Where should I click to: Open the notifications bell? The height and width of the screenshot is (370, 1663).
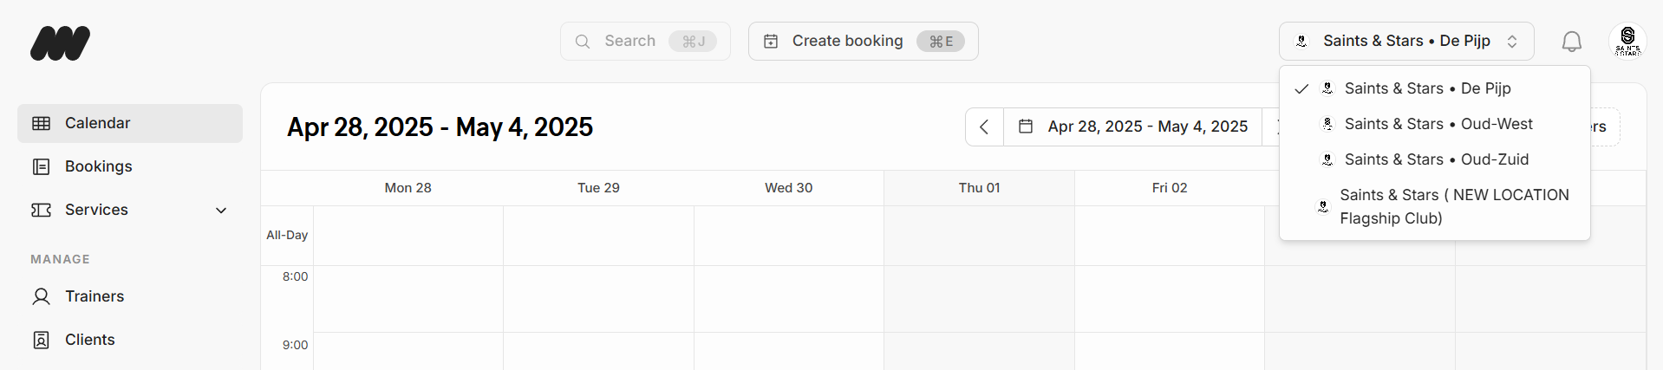pyautogui.click(x=1571, y=42)
